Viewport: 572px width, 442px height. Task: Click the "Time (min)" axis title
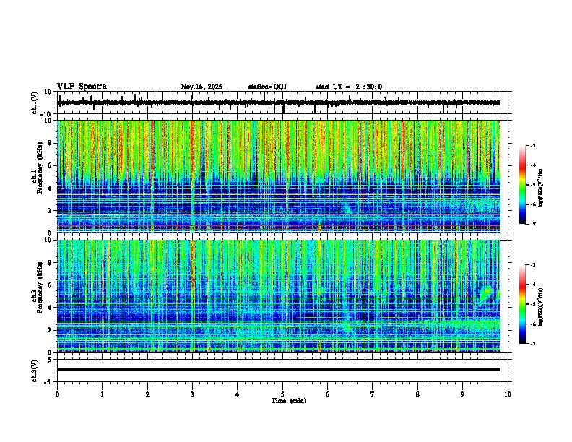tap(289, 401)
